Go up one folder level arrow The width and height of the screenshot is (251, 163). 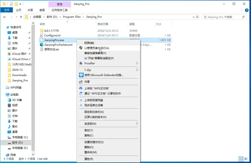(x=21, y=17)
